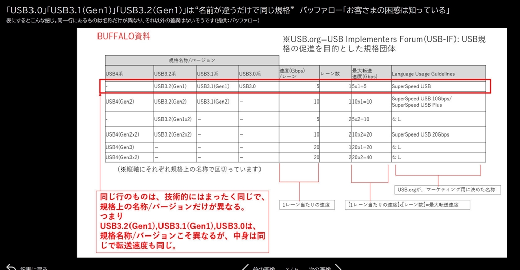This screenshot has width=520, height=270.
Task: Click the ※USB.org=USB Implementers Forum note
Action: [x=384, y=44]
